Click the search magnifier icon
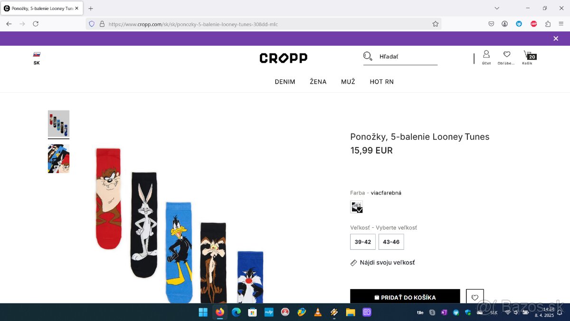The height and width of the screenshot is (321, 570). click(x=368, y=57)
